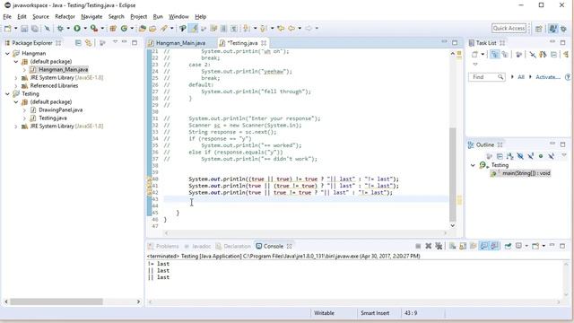Expand DrawingPanel.java tree node
Screen dimensions: 574x323
(x=24, y=109)
